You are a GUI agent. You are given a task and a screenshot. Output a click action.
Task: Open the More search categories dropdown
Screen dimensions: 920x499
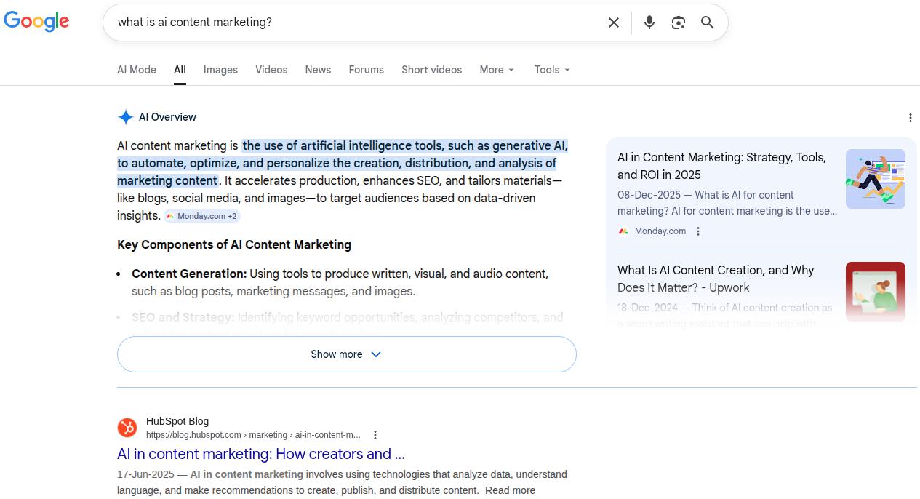tap(496, 70)
